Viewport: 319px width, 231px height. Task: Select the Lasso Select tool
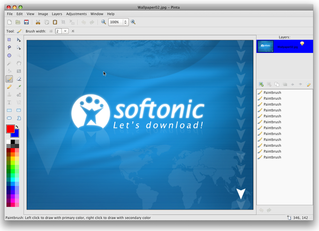pos(9,47)
